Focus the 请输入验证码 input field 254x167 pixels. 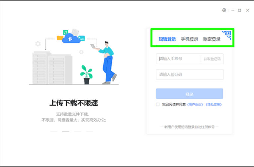190,75
